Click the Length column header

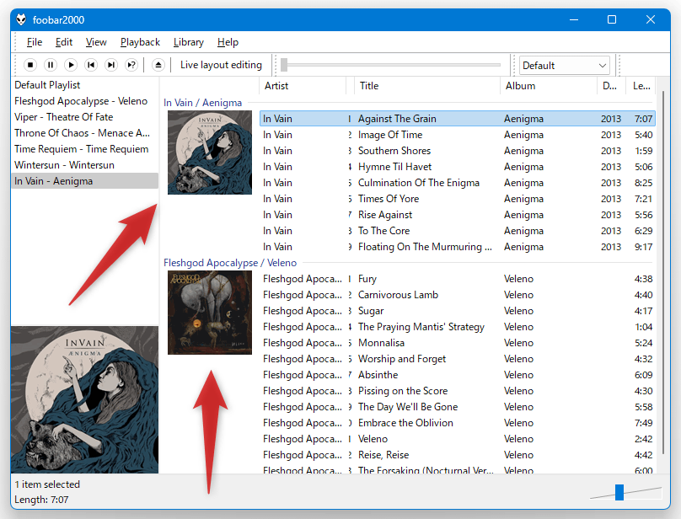641,86
